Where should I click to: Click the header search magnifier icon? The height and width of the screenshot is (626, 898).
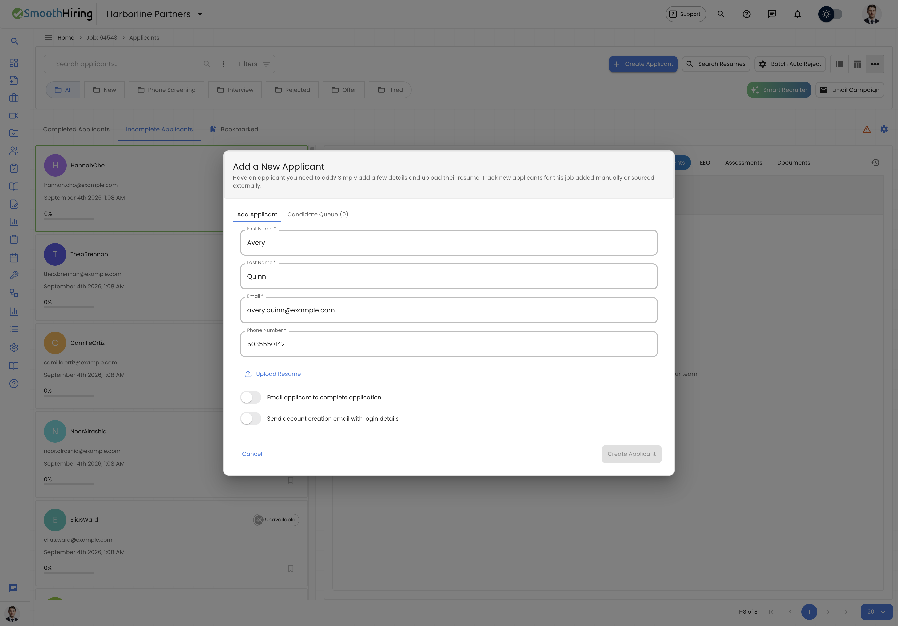[x=721, y=14]
